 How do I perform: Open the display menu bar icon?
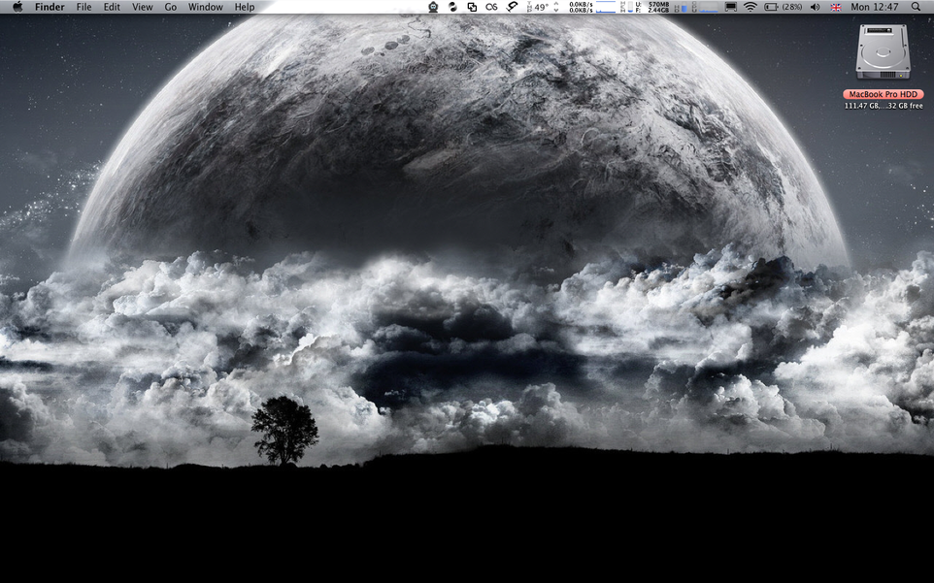[731, 7]
